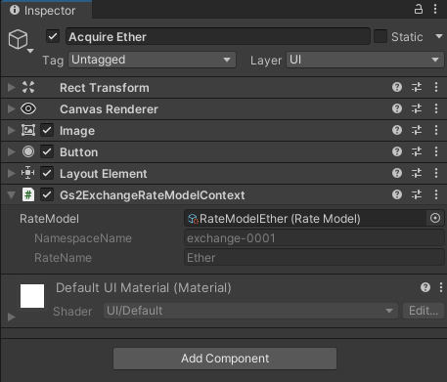Viewport: 447px width, 382px height.
Task: Open Image component preset settings
Action: pos(417,130)
